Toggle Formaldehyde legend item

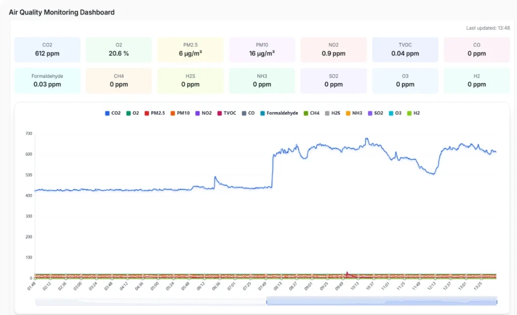click(x=279, y=113)
